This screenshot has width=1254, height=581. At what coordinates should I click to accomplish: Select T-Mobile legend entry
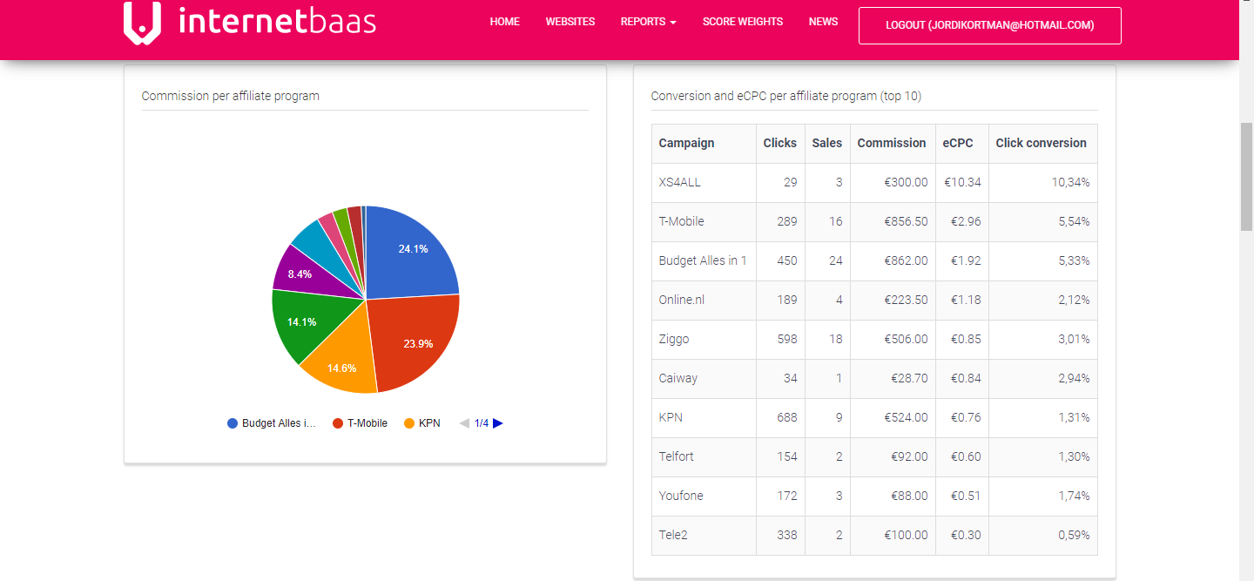tap(360, 423)
